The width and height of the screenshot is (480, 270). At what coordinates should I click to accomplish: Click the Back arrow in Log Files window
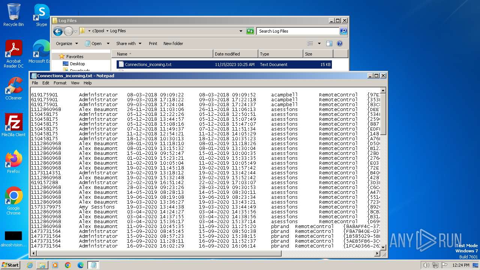[x=58, y=31]
